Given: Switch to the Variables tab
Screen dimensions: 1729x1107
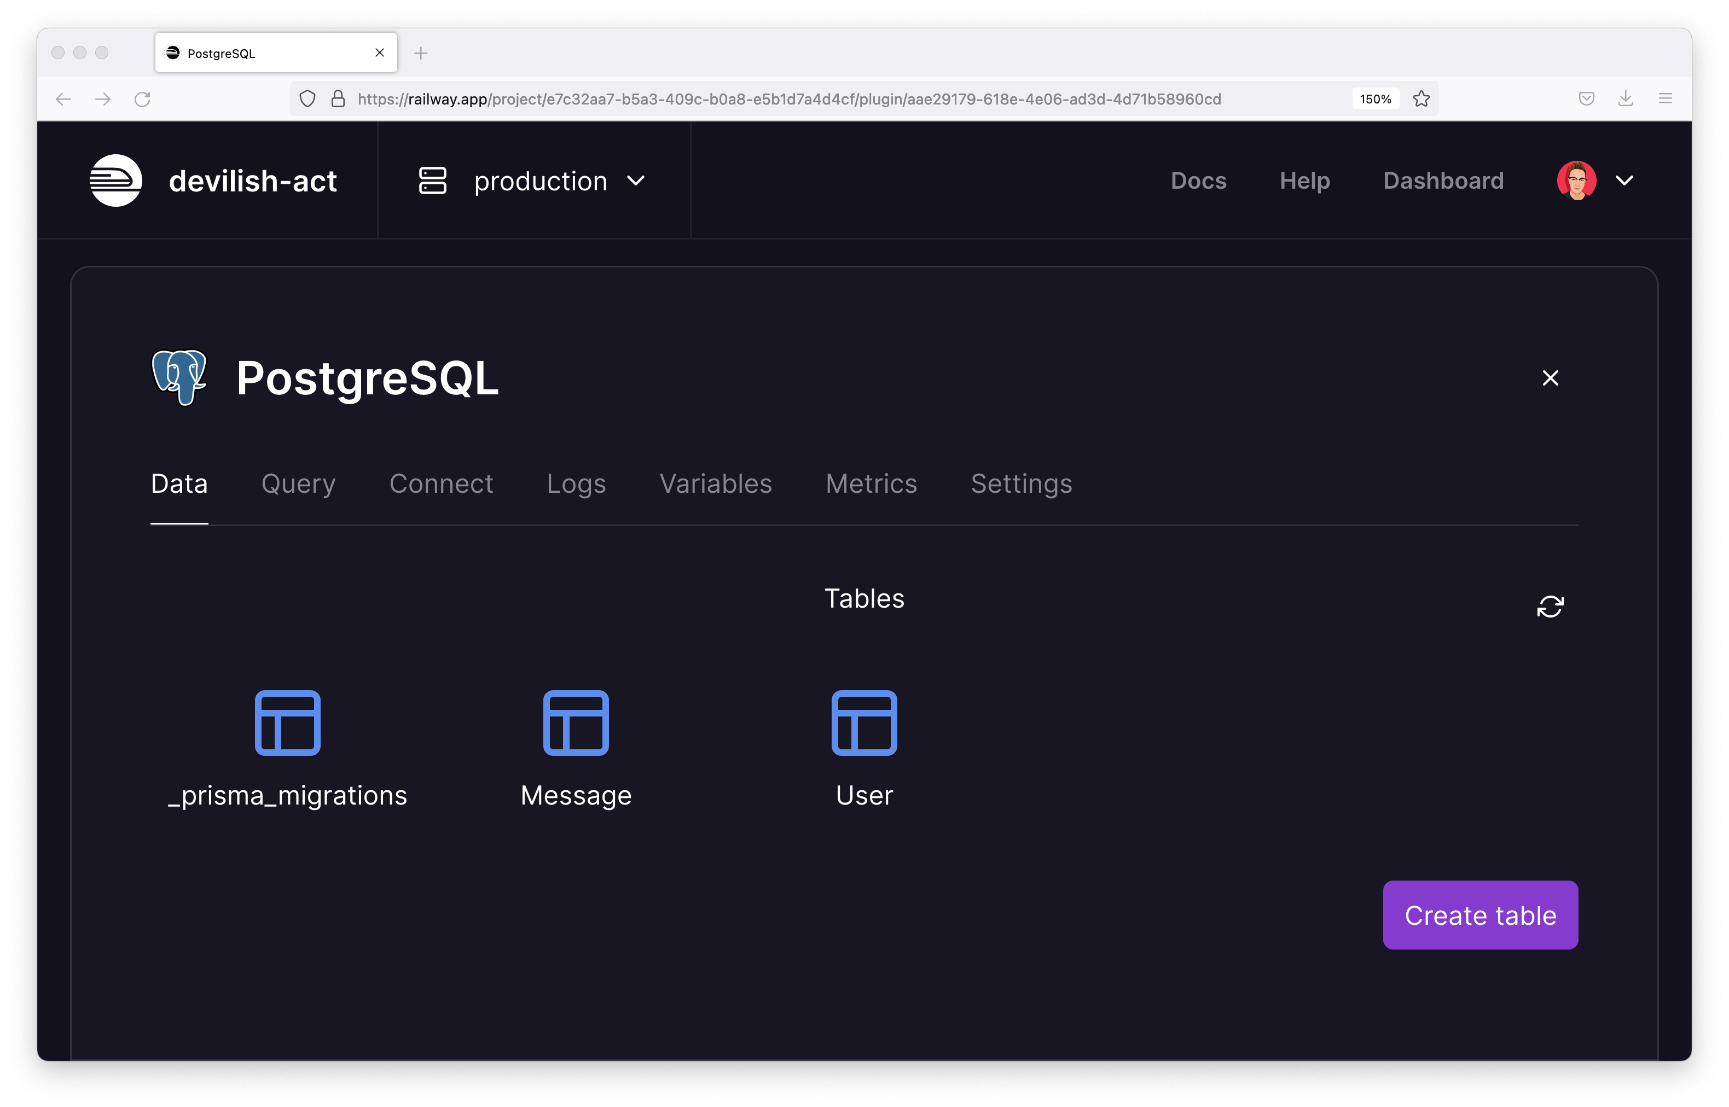Looking at the screenshot, I should point(715,484).
